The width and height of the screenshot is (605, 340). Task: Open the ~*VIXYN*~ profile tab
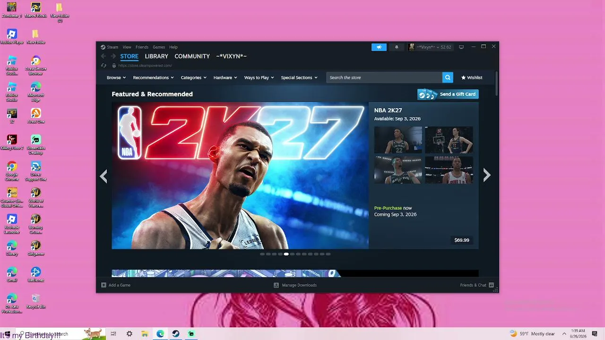coord(232,56)
